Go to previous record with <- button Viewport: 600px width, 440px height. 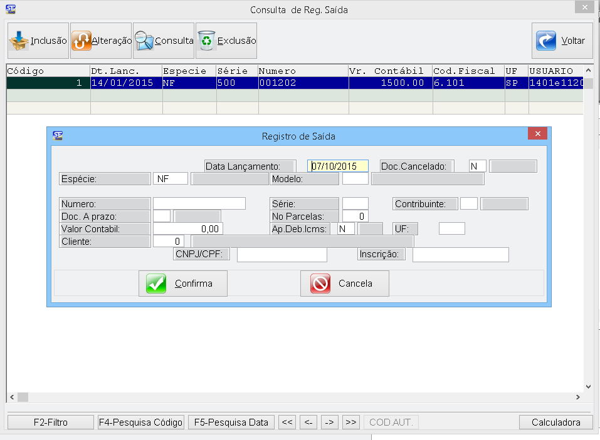click(308, 422)
